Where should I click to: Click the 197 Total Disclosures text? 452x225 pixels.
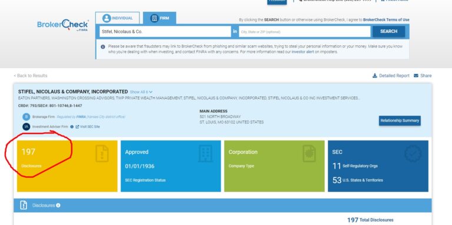370,220
